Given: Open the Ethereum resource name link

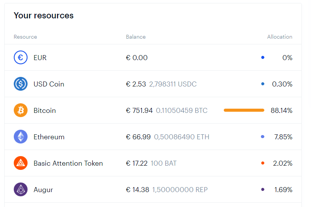Looking at the screenshot, I should [x=49, y=137].
